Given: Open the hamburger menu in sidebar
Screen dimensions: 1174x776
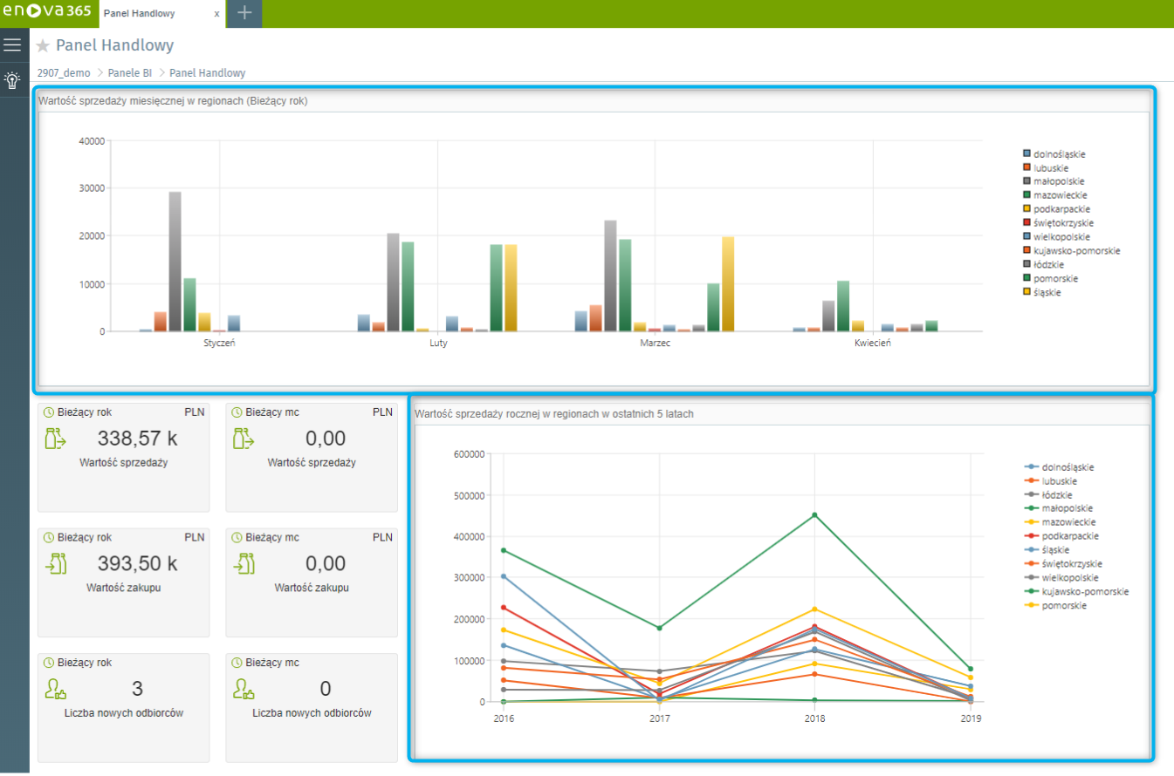Looking at the screenshot, I should (12, 44).
